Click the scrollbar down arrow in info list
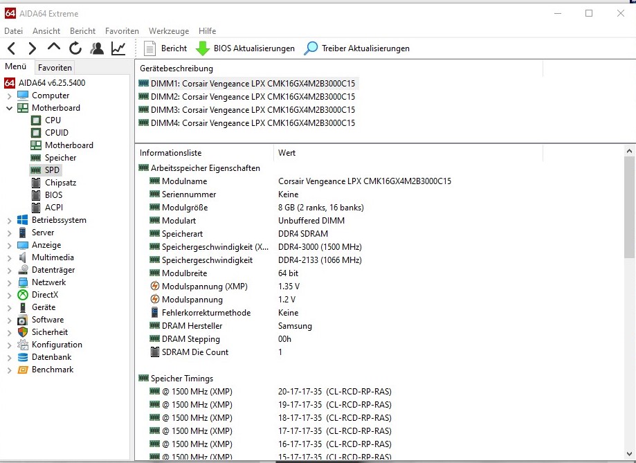The width and height of the screenshot is (636, 463). pos(629,454)
